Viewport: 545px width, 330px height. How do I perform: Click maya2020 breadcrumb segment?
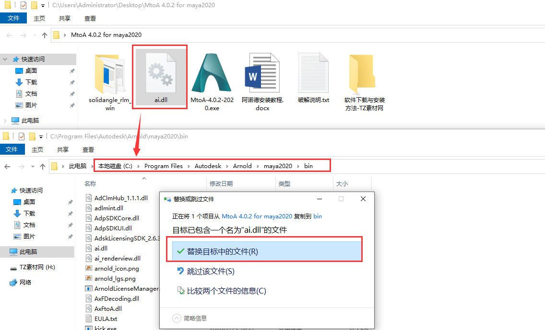click(x=278, y=166)
